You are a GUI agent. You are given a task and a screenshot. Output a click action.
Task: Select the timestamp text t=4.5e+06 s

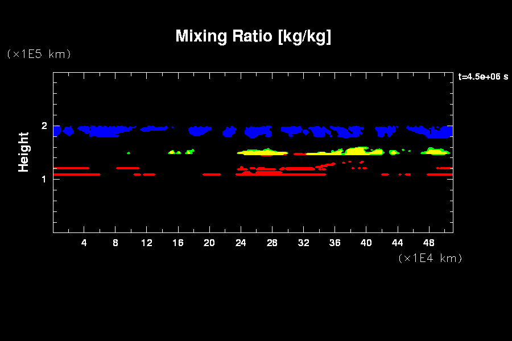coord(483,77)
